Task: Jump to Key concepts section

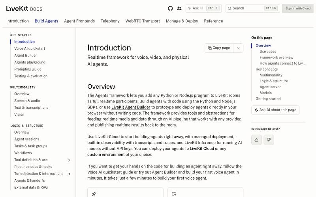Action: (x=267, y=69)
